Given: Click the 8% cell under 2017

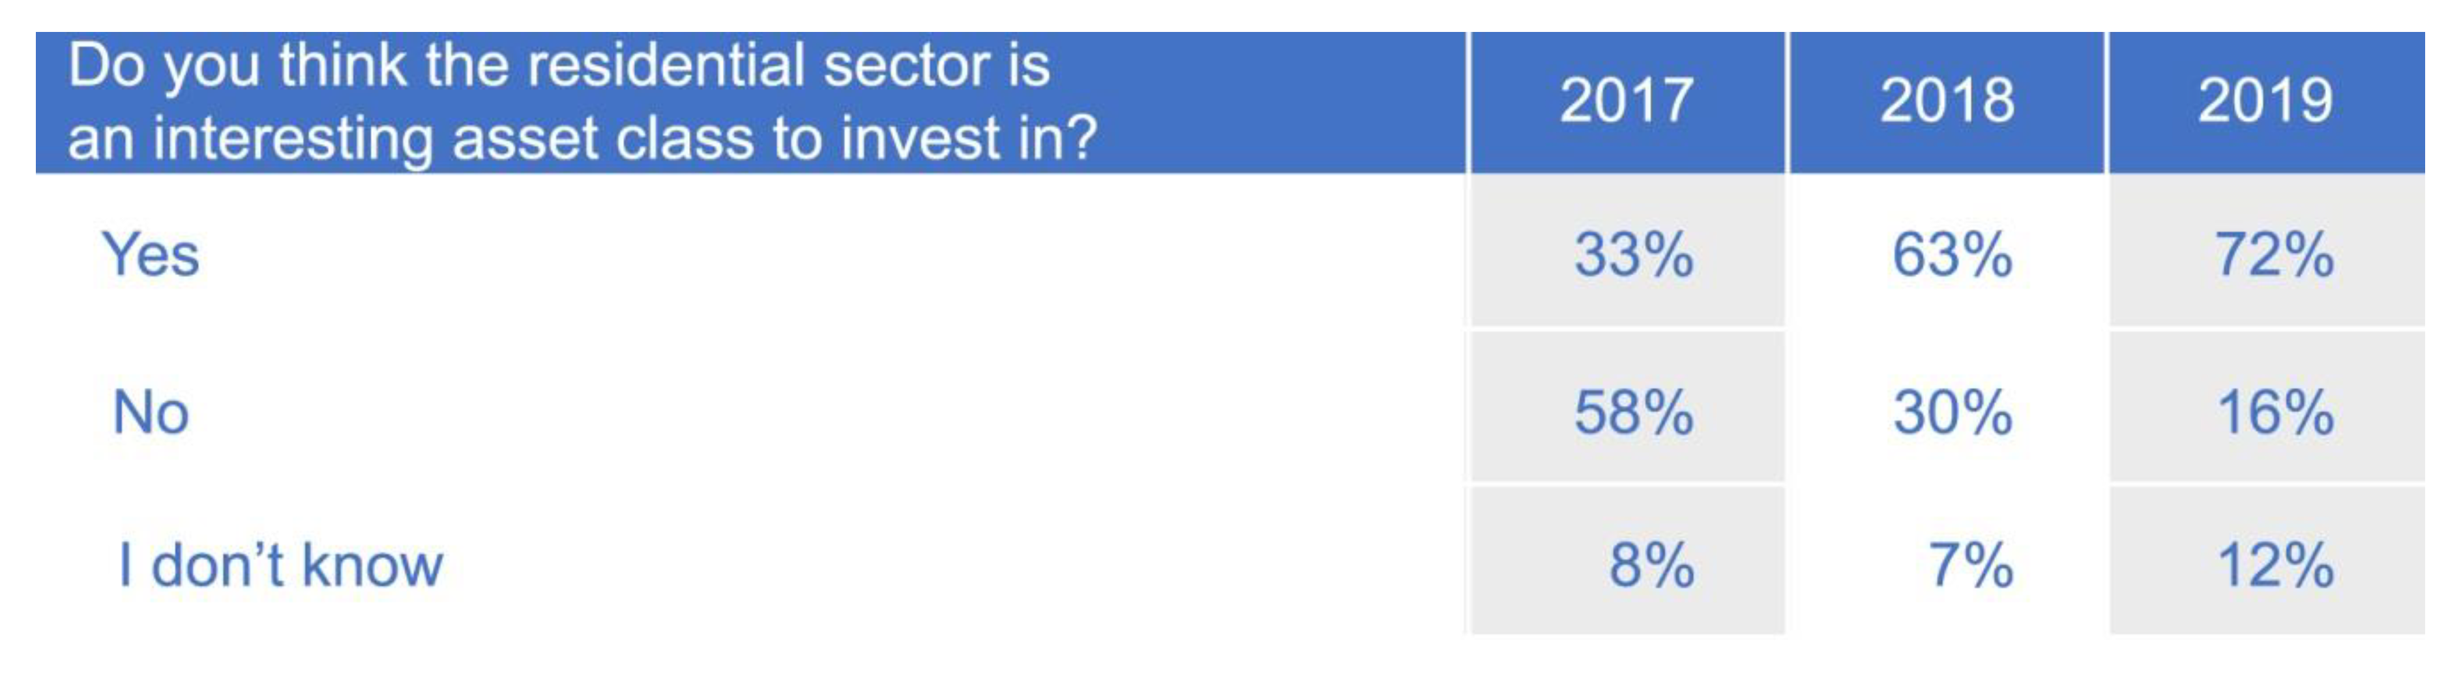Looking at the screenshot, I should click(1651, 565).
